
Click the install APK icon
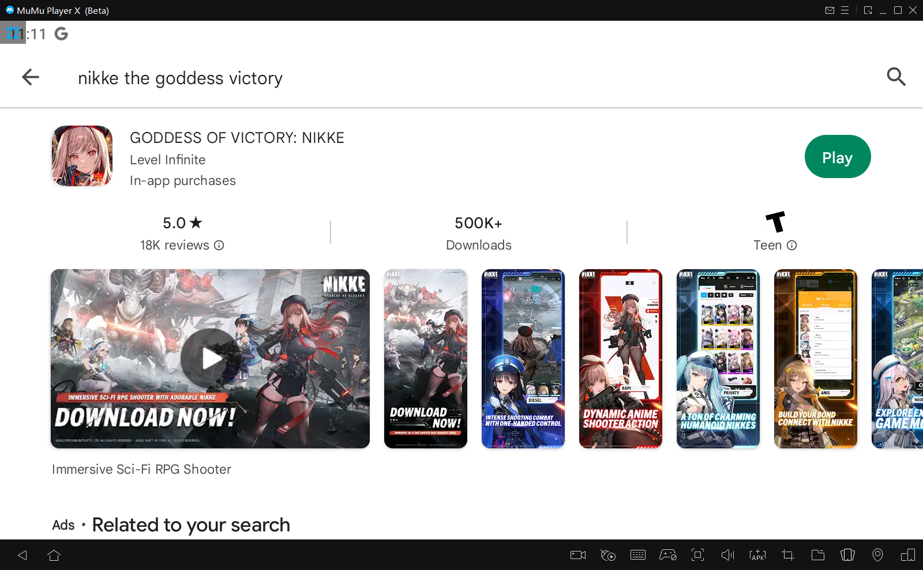tap(757, 555)
